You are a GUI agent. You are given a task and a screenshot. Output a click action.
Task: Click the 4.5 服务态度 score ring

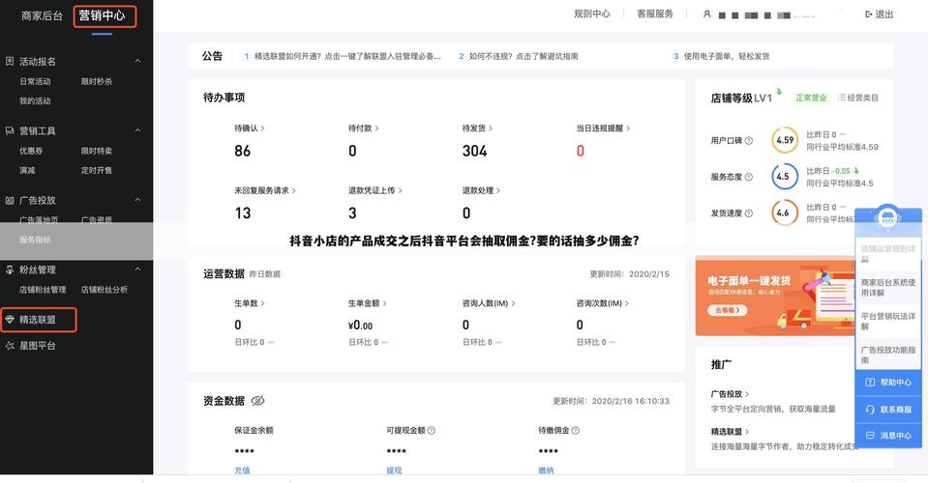tap(785, 177)
